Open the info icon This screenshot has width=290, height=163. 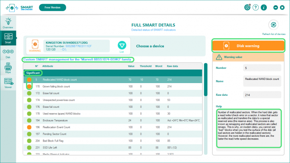pos(264,8)
